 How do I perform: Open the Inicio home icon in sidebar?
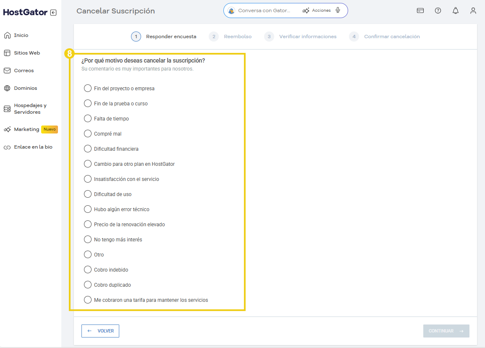(x=6, y=35)
